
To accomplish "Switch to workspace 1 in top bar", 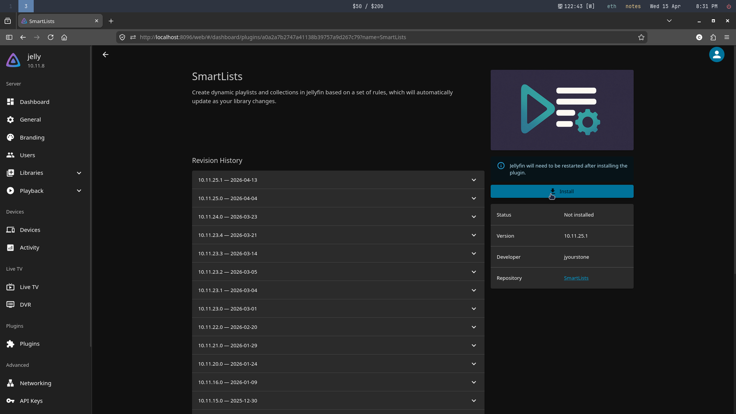I will 10,6.
